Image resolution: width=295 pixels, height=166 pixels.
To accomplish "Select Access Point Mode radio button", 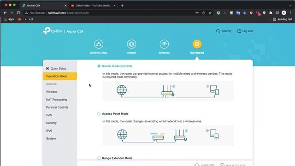I will (99, 114).
